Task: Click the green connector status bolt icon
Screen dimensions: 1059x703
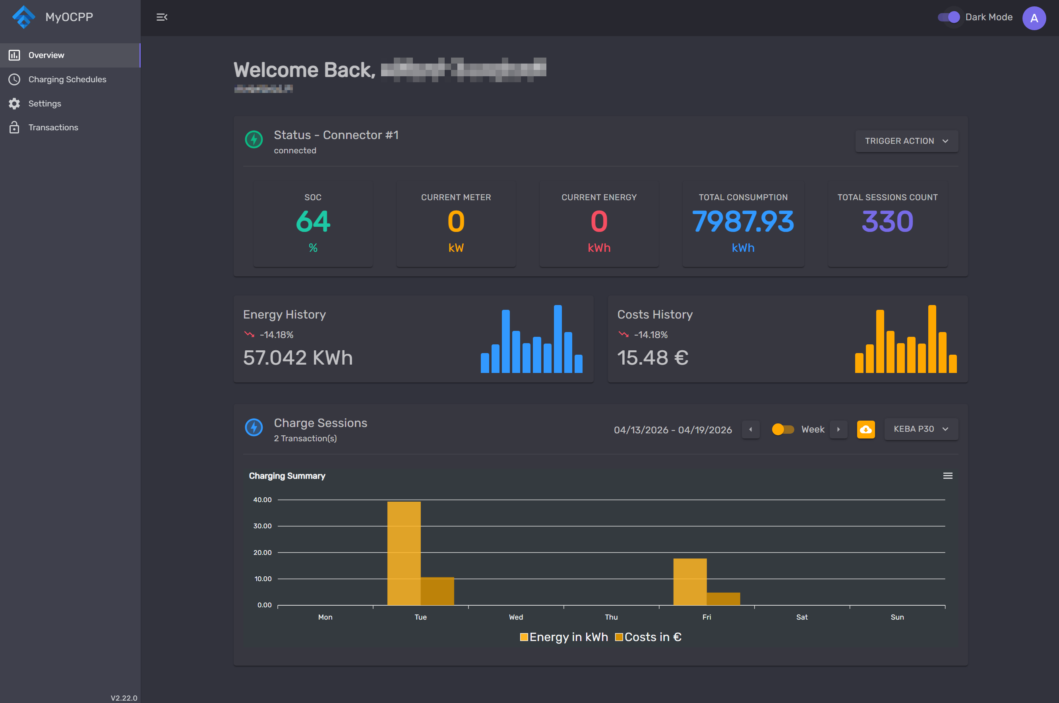Action: (x=254, y=139)
